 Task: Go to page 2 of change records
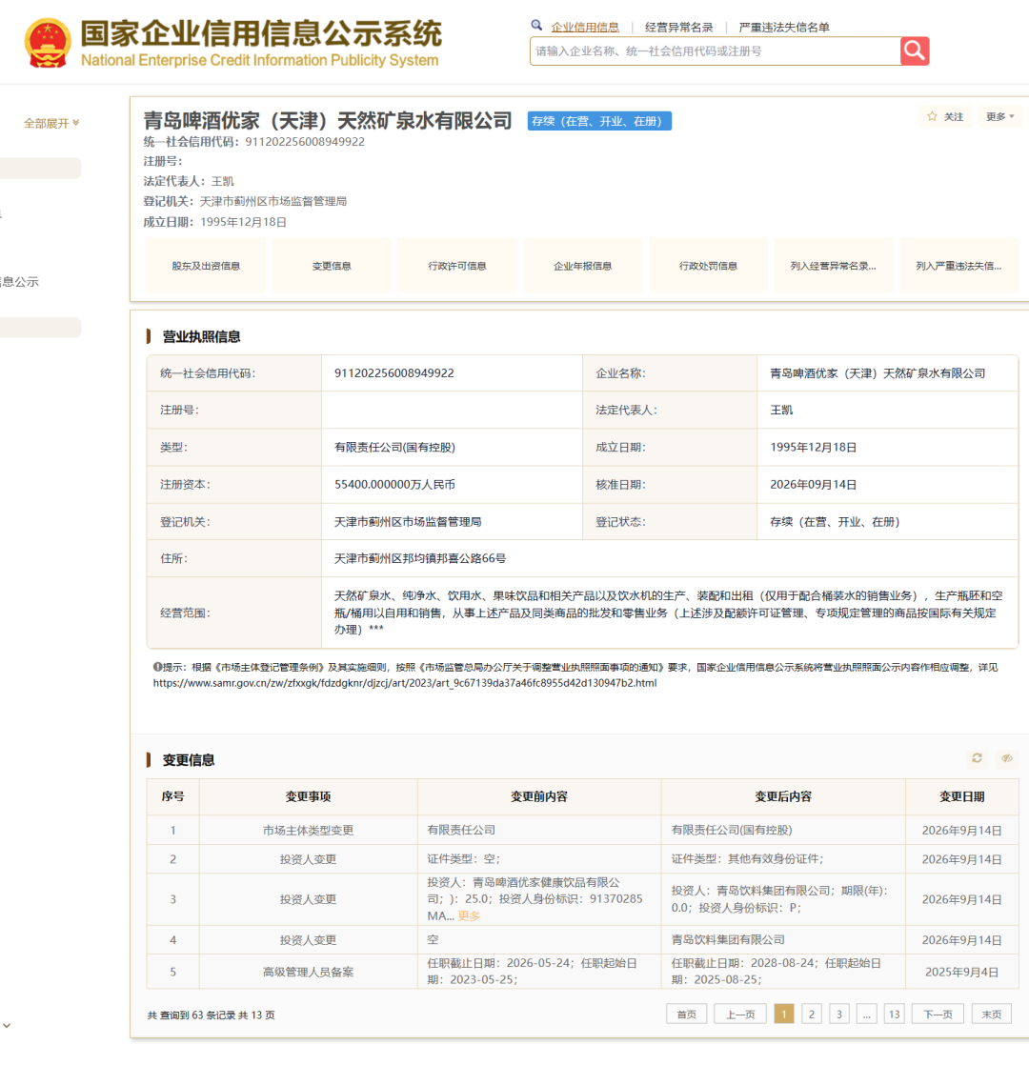point(812,1015)
